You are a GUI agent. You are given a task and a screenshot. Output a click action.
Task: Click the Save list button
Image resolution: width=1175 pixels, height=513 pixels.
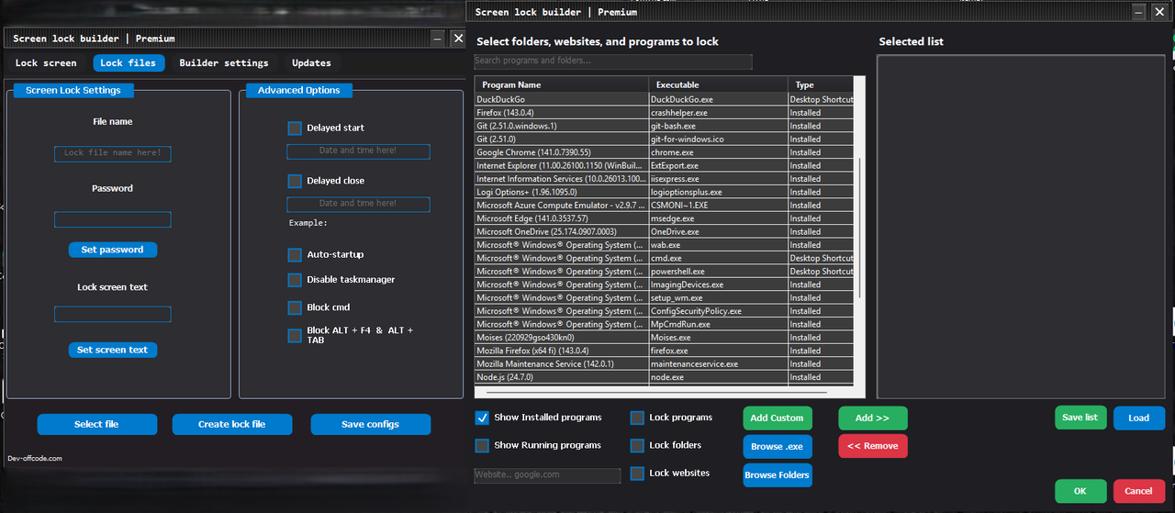[x=1080, y=418]
